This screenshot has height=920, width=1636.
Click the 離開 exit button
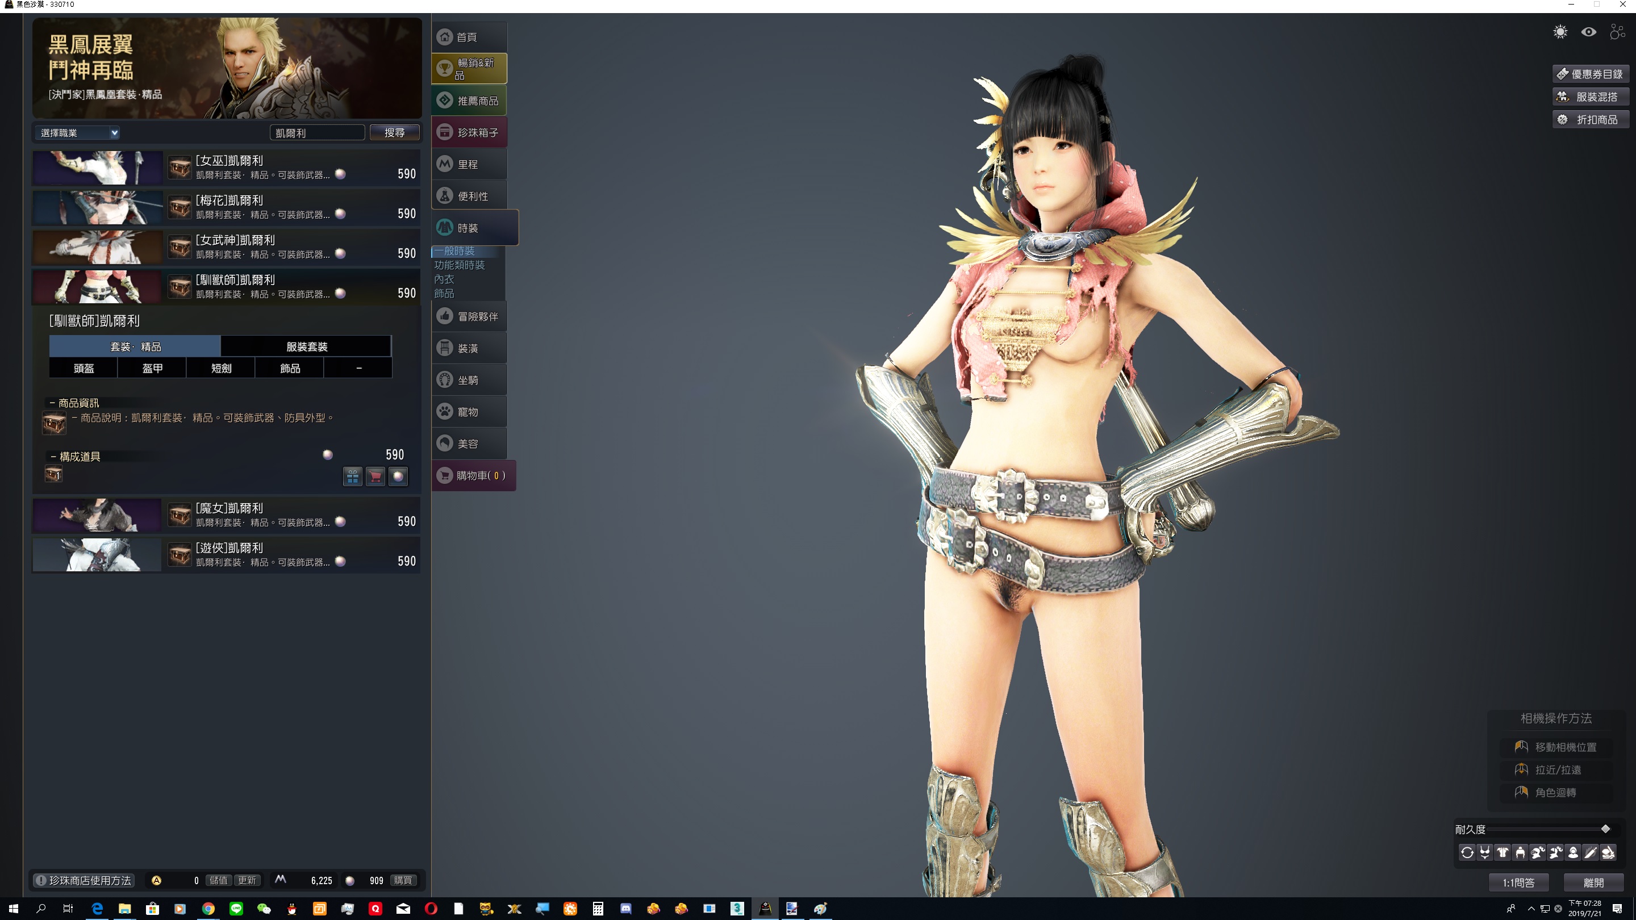coord(1593,883)
